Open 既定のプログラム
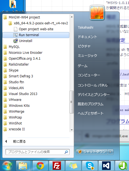Viewport: 129px width, 171px height. point(91,104)
